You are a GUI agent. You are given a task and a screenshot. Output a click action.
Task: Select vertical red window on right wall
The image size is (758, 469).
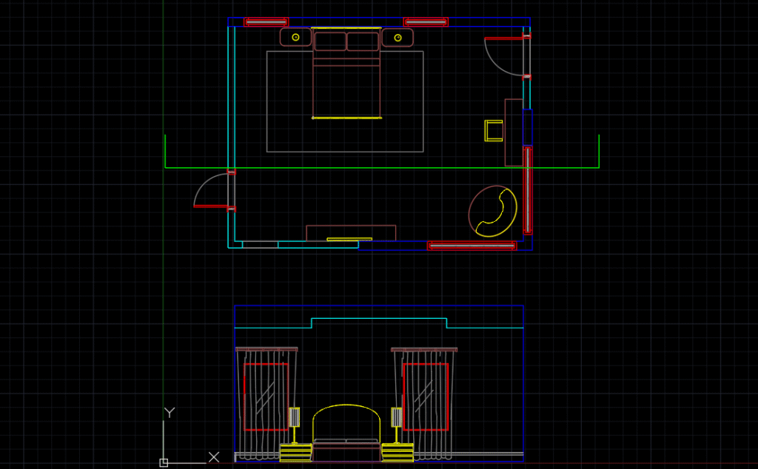pyautogui.click(x=527, y=191)
